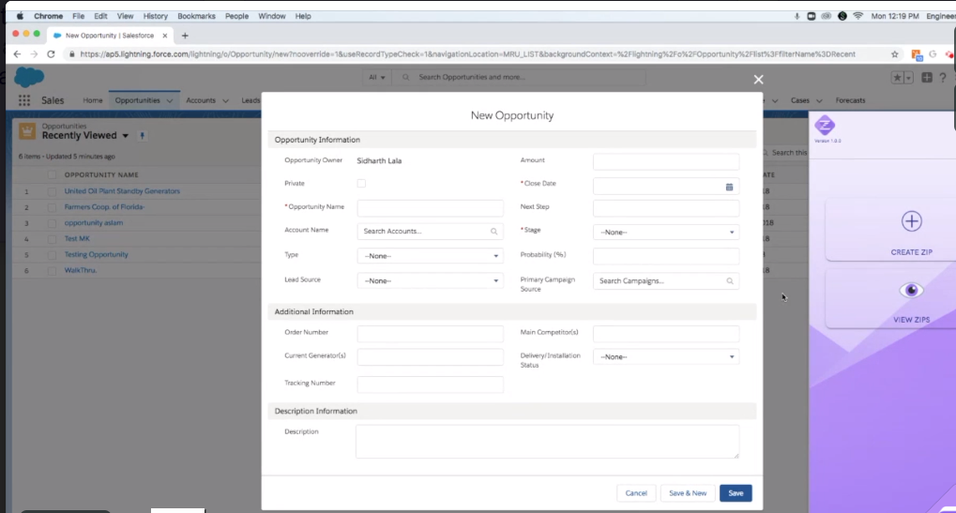956x513 pixels.
Task: Click the Amount input field
Action: click(666, 161)
